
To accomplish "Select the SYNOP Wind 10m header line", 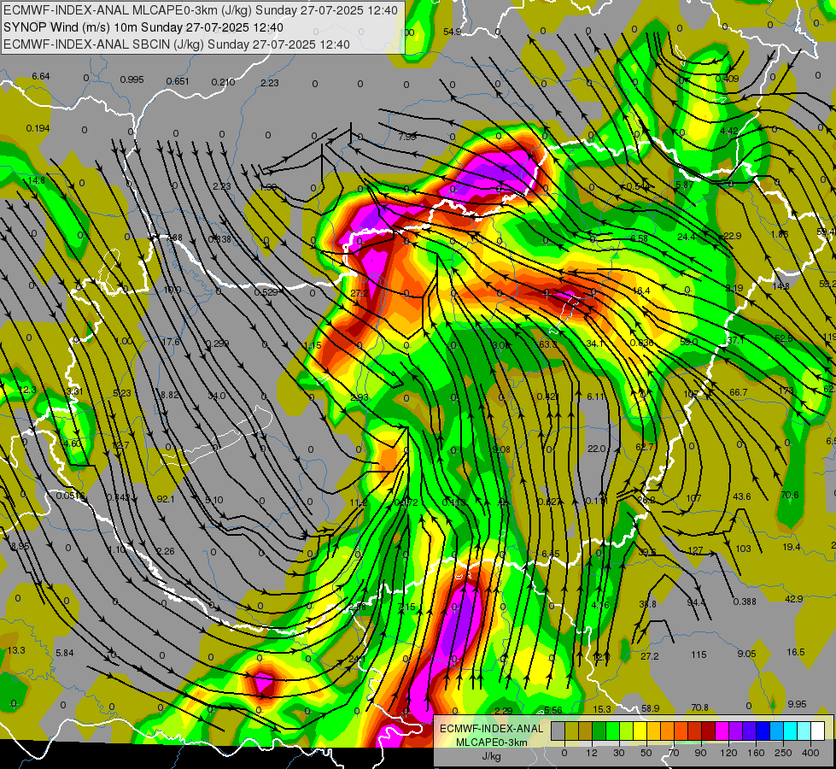I will 143,27.
